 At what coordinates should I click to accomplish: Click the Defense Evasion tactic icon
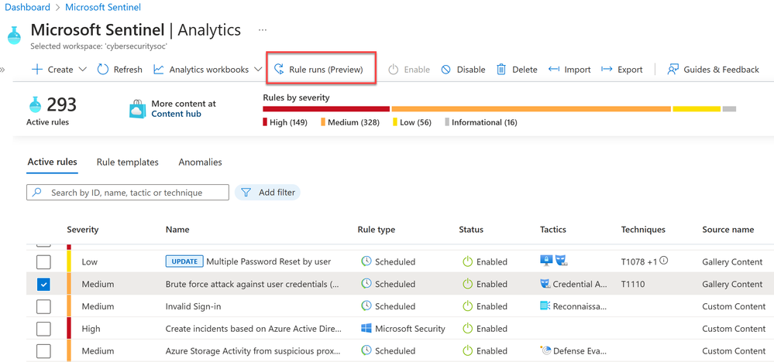545,350
